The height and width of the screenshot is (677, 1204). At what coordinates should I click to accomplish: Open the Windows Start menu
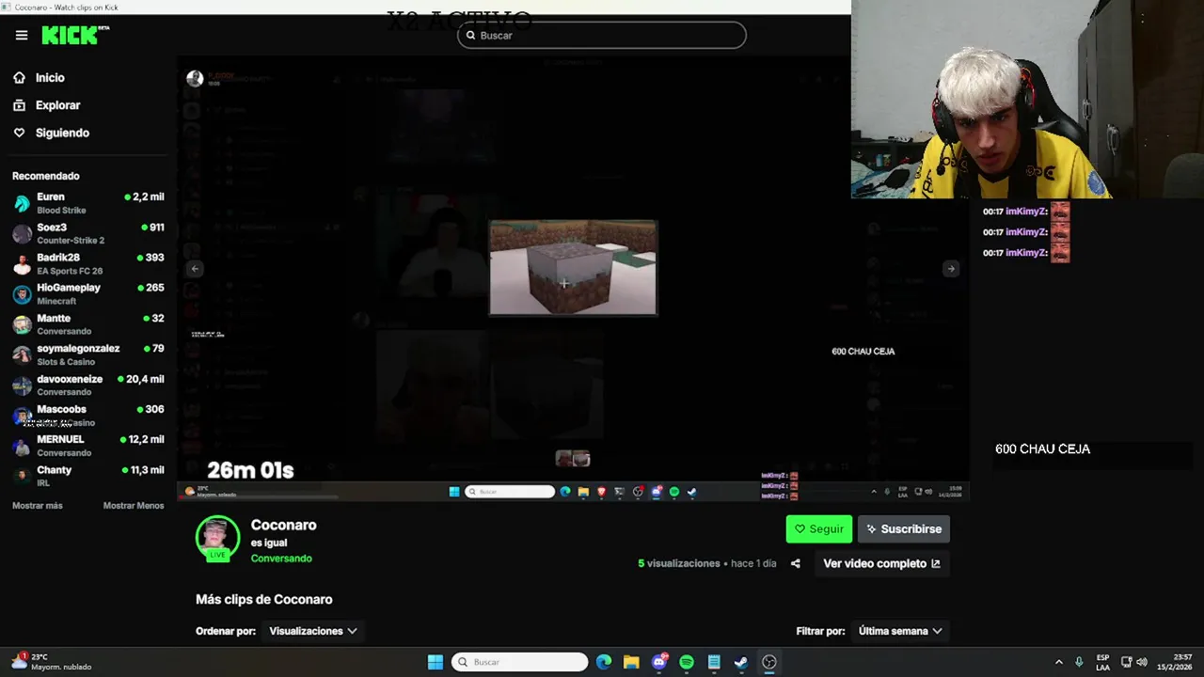coord(436,662)
